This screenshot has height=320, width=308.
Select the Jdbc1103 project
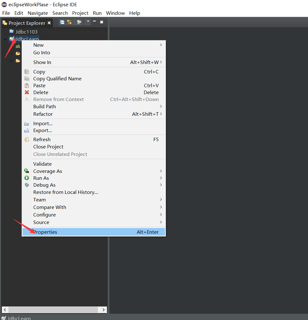[x=27, y=32]
